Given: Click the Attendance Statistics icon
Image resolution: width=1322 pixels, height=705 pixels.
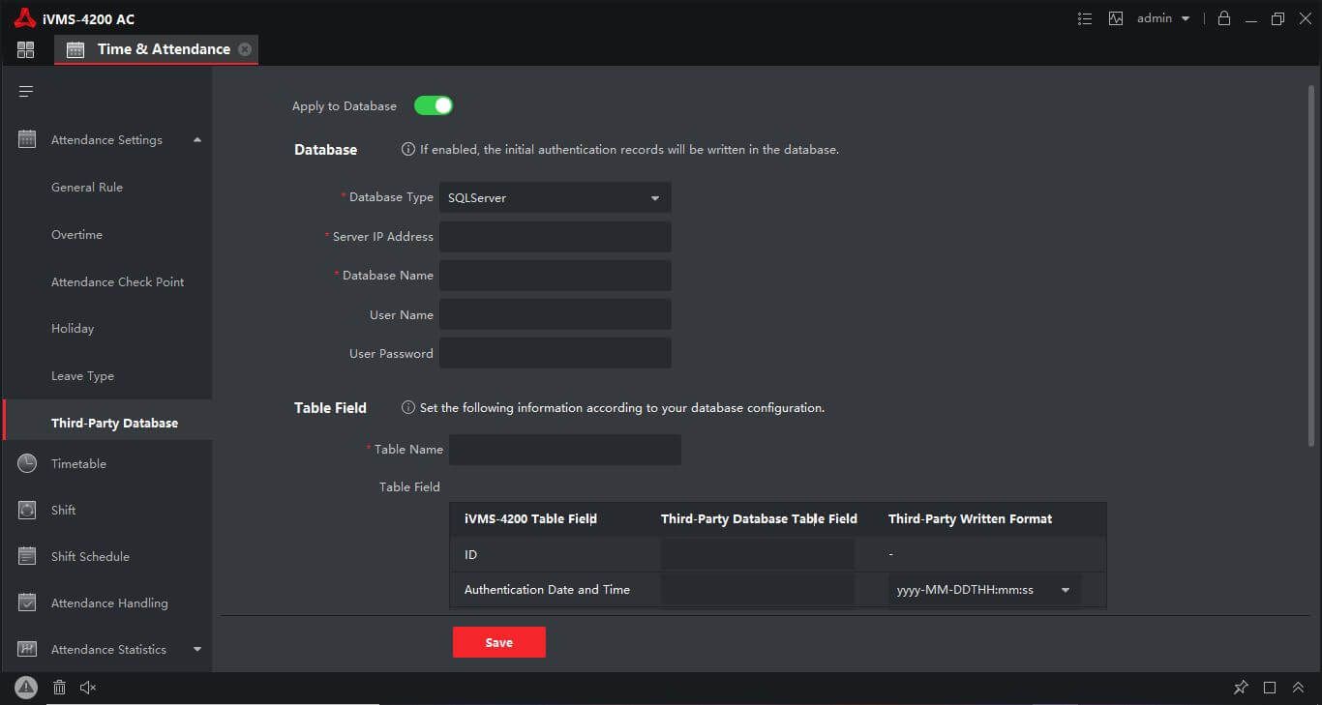Looking at the screenshot, I should click(27, 649).
